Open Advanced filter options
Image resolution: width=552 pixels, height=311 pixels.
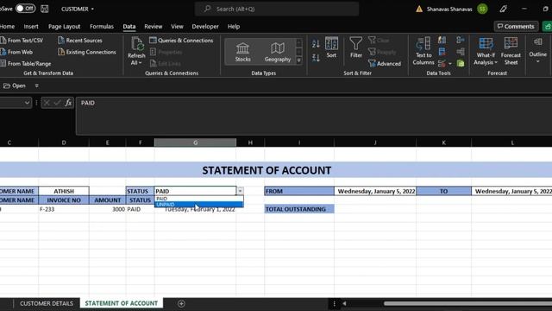tap(385, 64)
